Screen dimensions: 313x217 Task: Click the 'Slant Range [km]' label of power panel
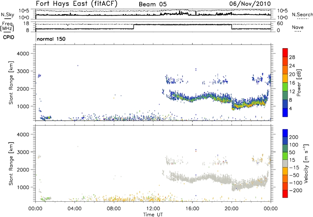[x=11, y=83]
